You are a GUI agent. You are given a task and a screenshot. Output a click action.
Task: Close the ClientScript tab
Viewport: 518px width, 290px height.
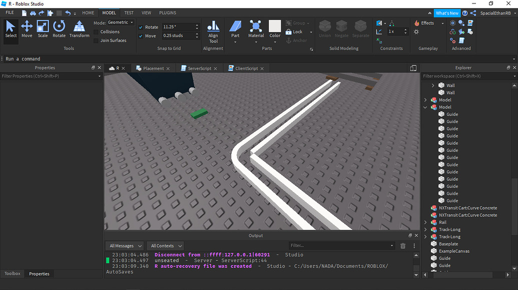262,68
